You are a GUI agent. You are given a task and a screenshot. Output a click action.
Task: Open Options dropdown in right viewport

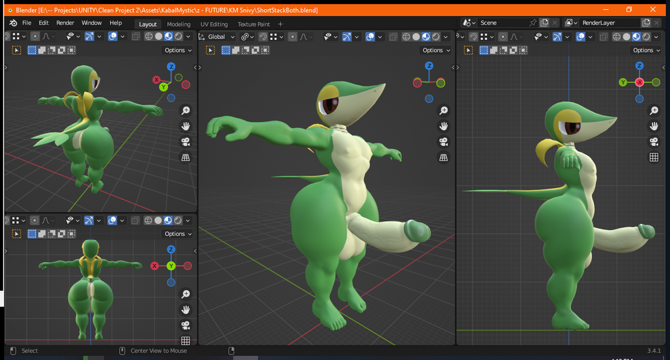[647, 51]
